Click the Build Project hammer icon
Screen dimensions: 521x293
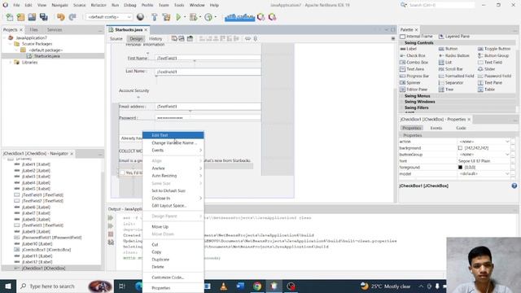pyautogui.click(x=155, y=17)
